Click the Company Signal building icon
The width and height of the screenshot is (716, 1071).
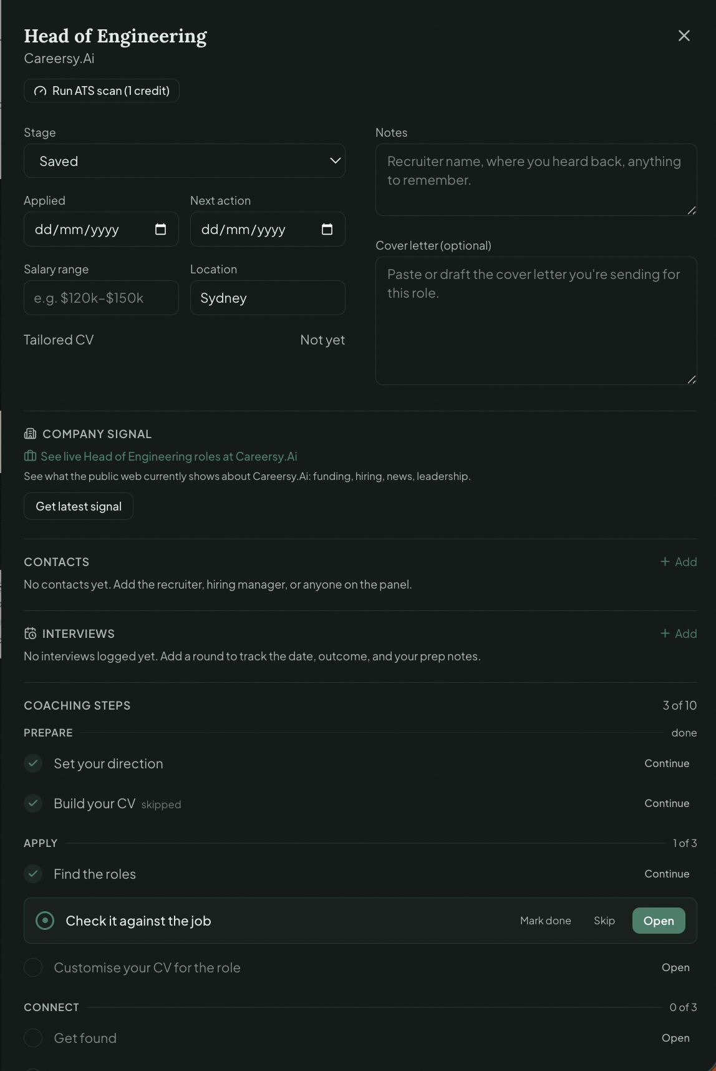pyautogui.click(x=30, y=434)
